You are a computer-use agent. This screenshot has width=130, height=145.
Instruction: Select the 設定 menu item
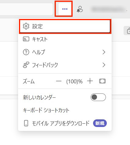[x=65, y=26]
